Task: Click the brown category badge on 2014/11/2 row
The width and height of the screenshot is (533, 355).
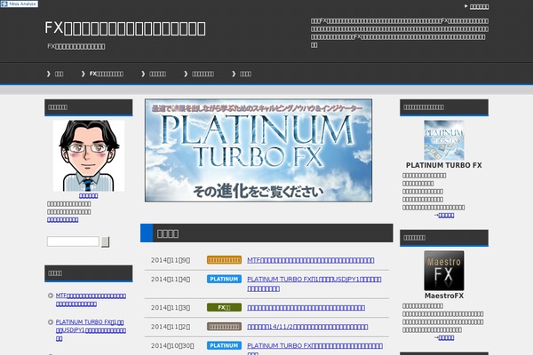Action: coord(225,327)
